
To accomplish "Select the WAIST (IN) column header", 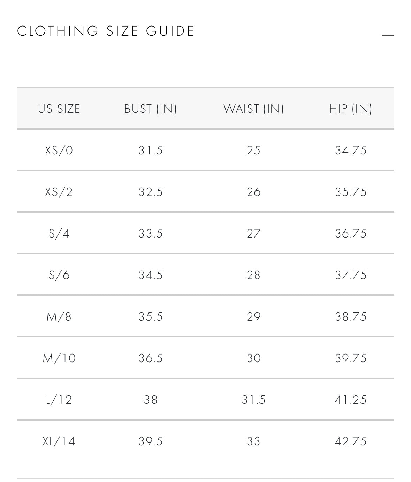I will pyautogui.click(x=253, y=109).
